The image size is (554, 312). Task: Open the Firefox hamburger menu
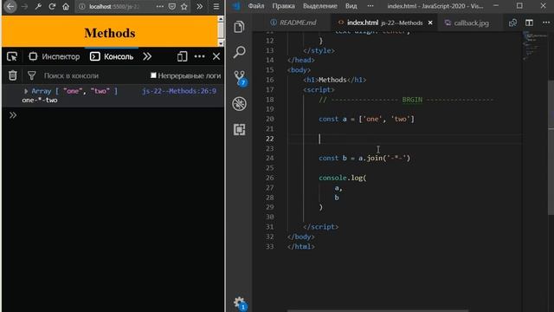coord(216,6)
